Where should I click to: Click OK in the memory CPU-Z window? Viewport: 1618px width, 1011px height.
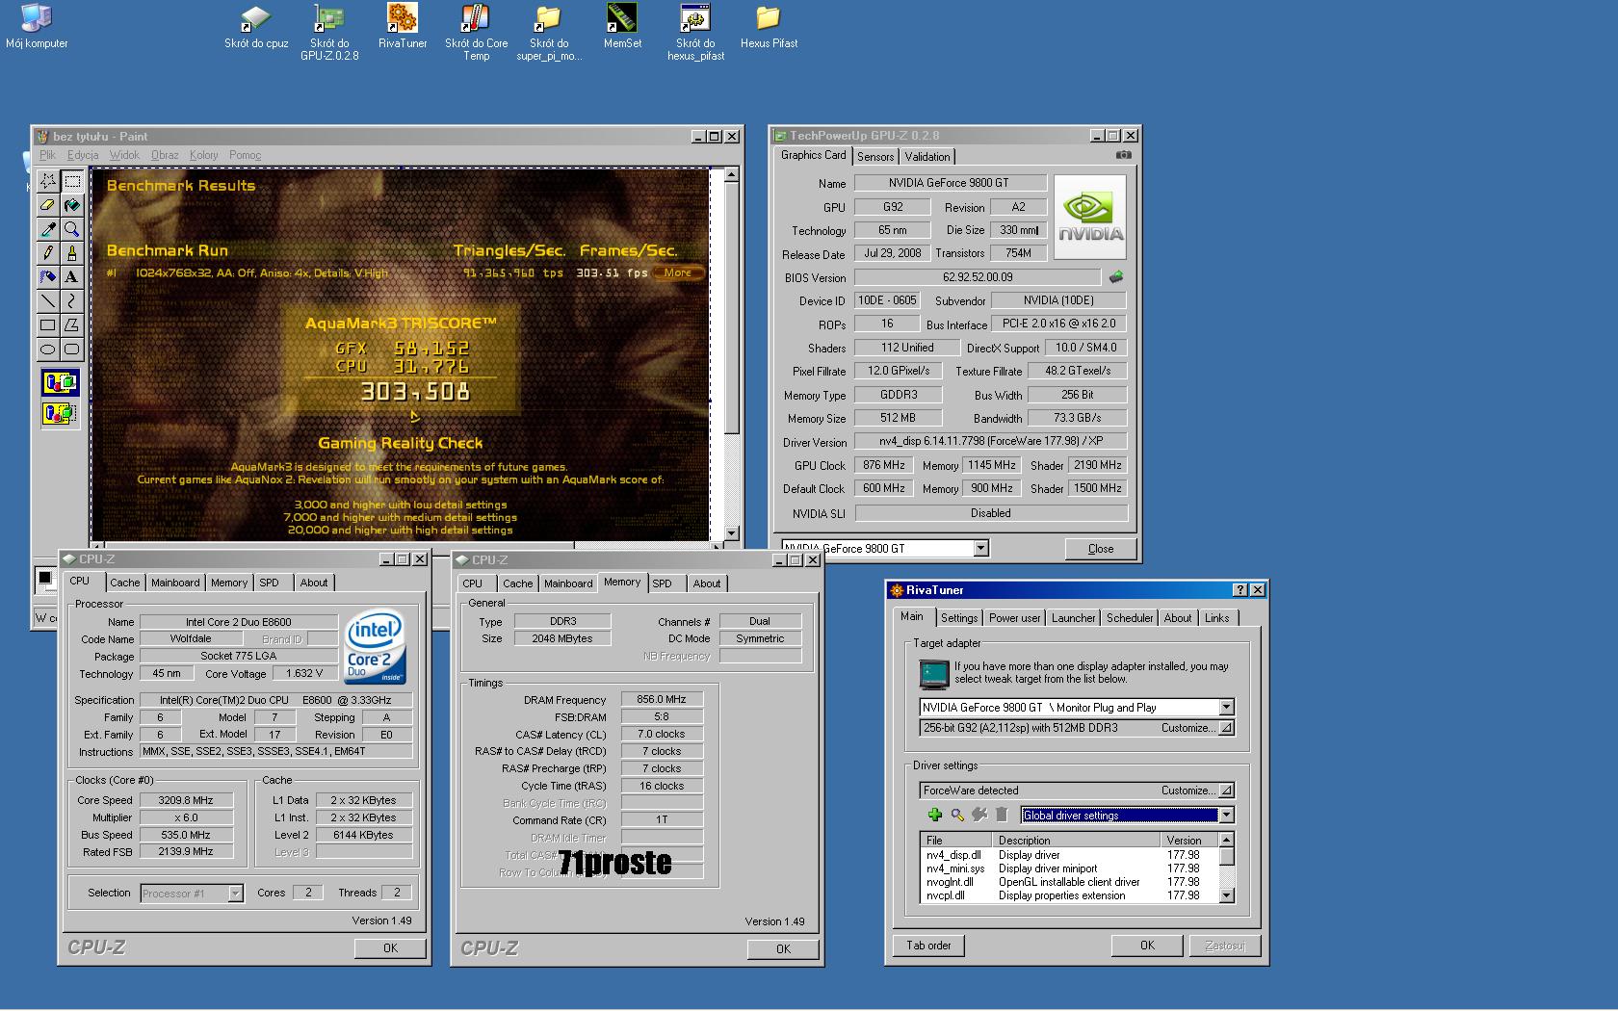point(783,949)
